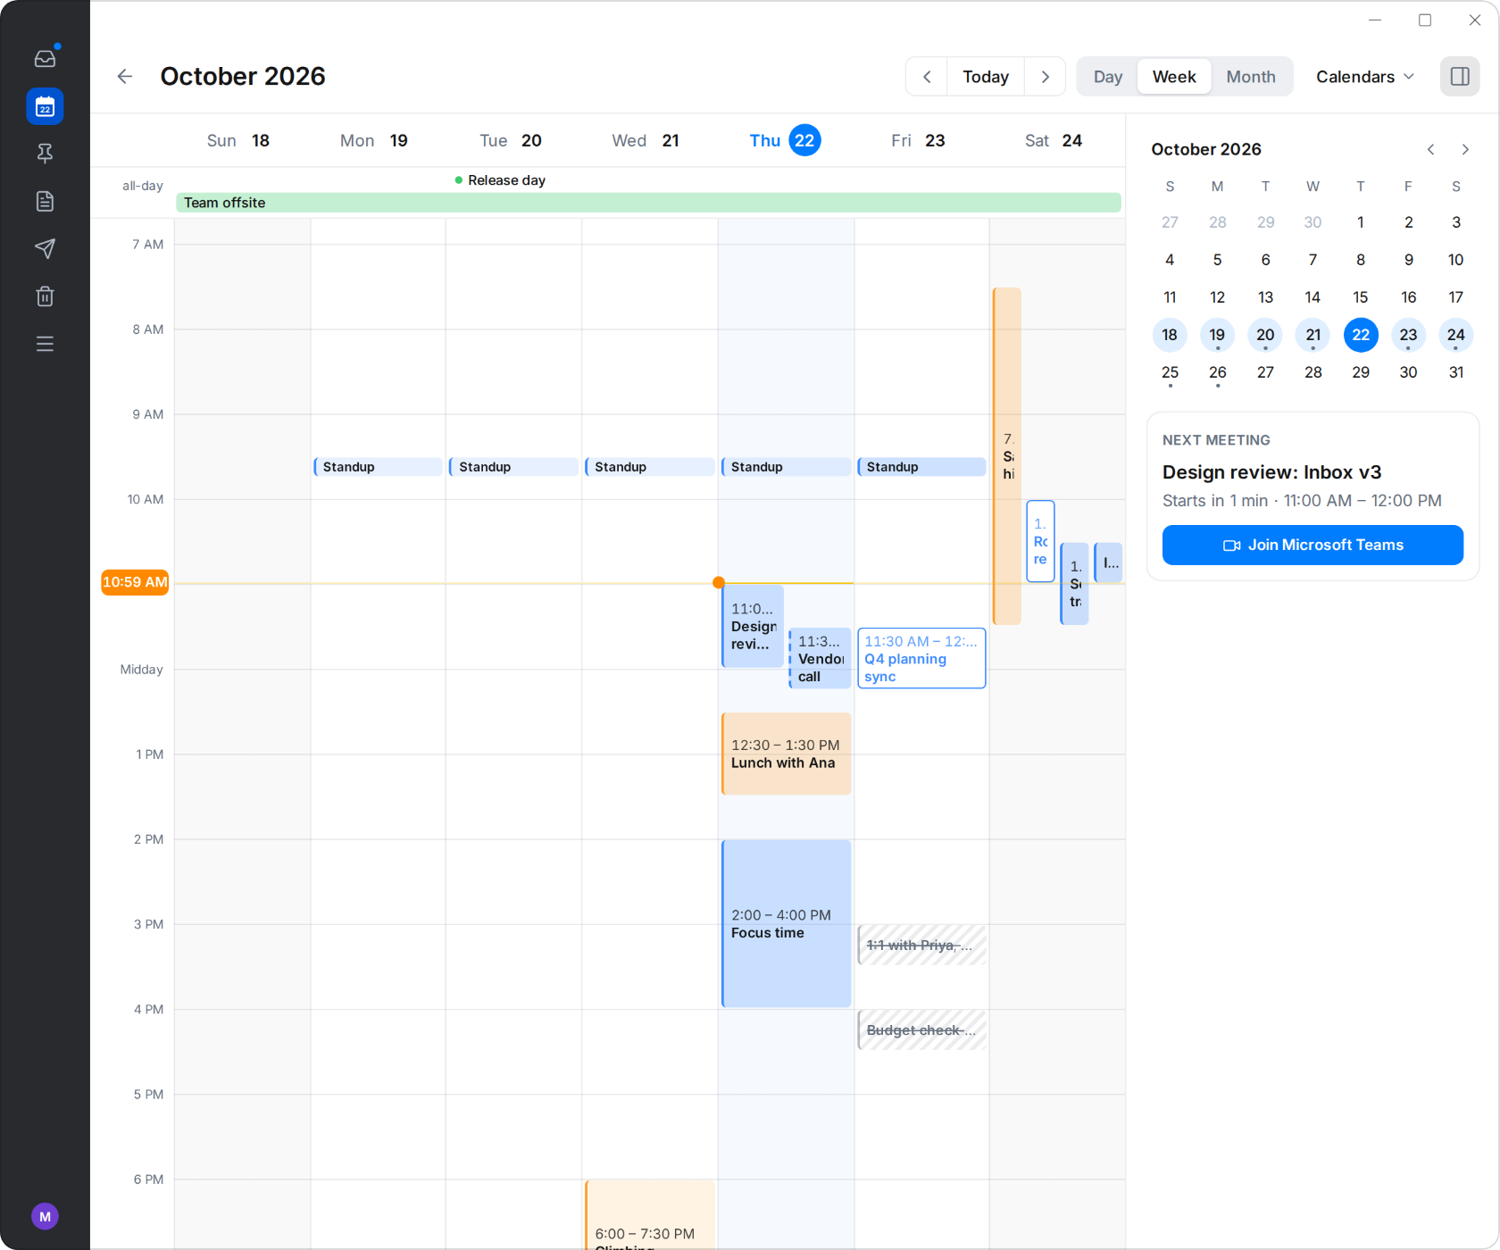1500x1250 pixels.
Task: Open the Drafts document icon
Action: coord(45,201)
